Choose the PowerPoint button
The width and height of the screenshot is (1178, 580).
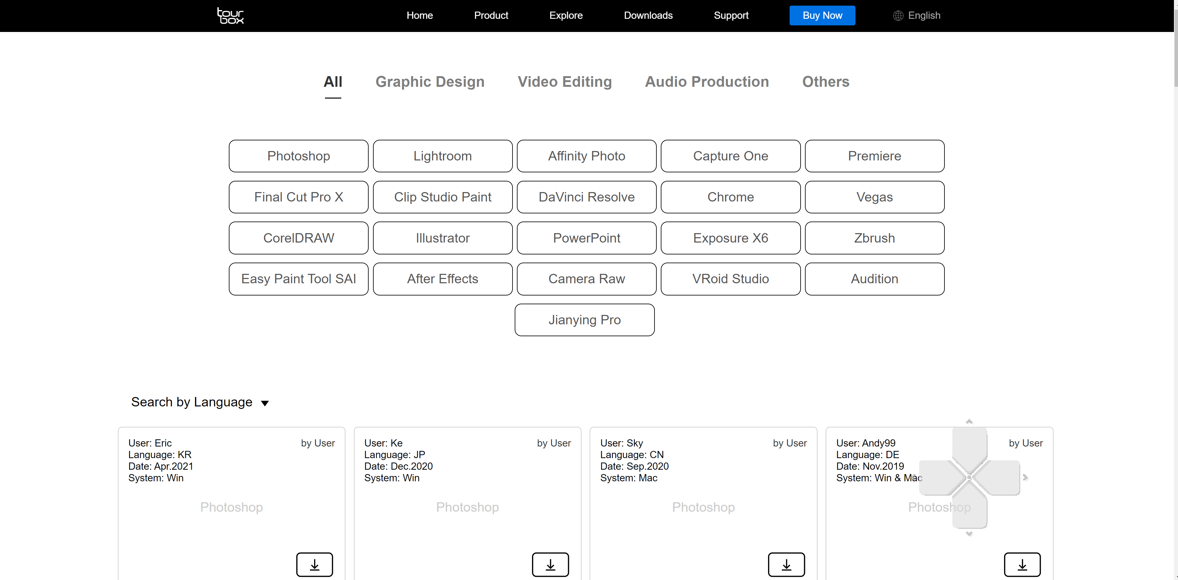pyautogui.click(x=587, y=238)
